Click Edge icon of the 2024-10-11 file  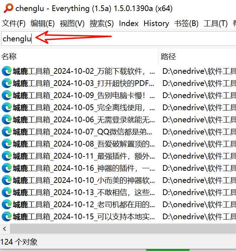tap(7, 156)
